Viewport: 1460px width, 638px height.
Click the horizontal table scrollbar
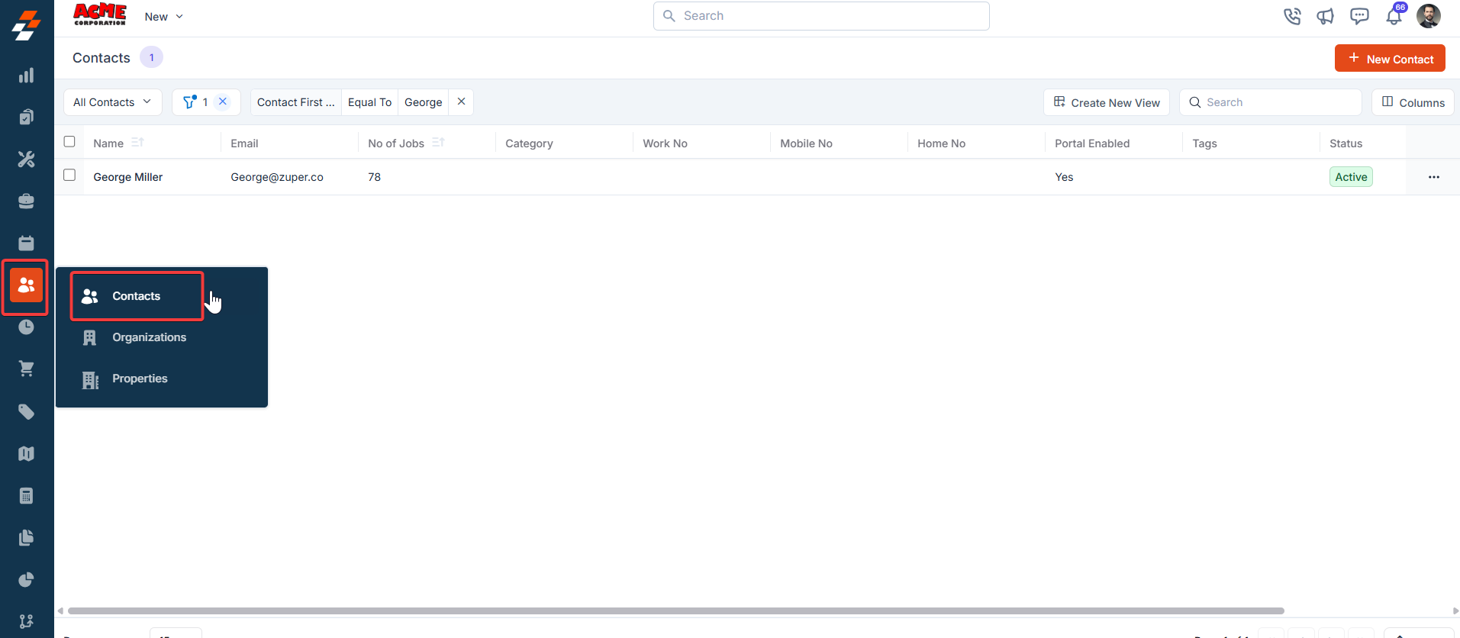click(x=676, y=611)
